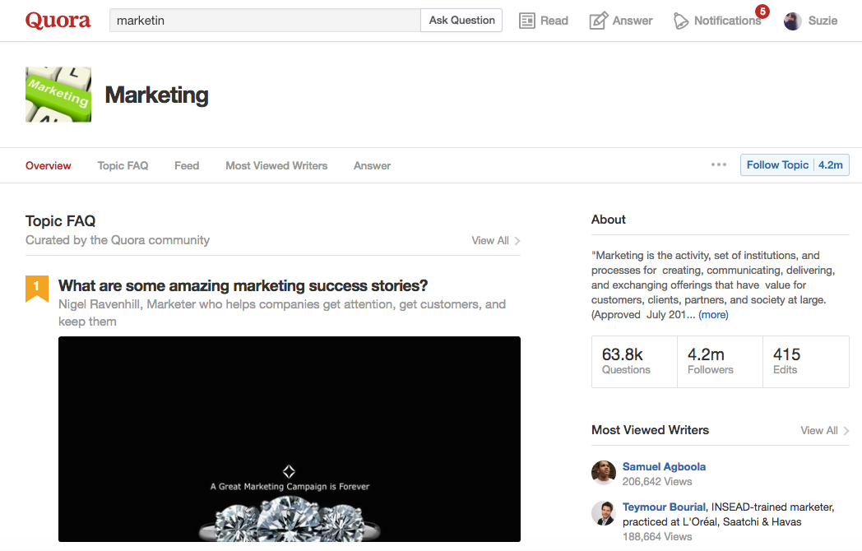862x551 pixels.
Task: Click Nigel Ravenhill author byline
Action: click(282, 313)
